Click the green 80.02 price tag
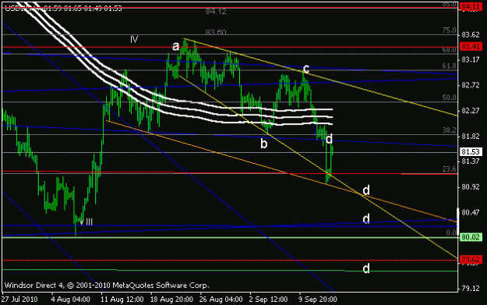This screenshot has width=487, height=305. pyautogui.click(x=471, y=238)
